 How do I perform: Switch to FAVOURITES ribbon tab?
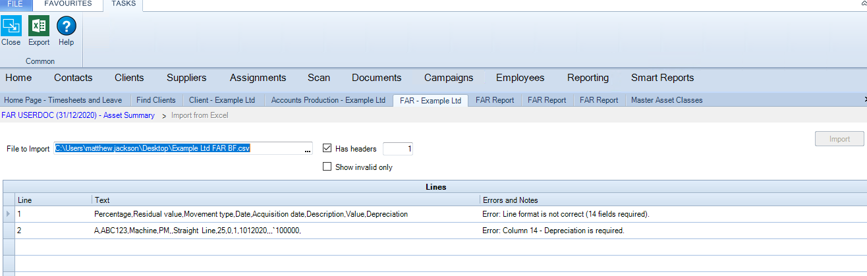coord(69,4)
